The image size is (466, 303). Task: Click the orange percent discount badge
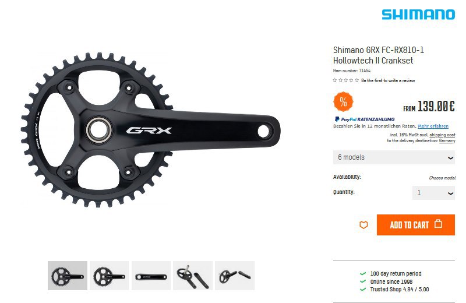343,102
